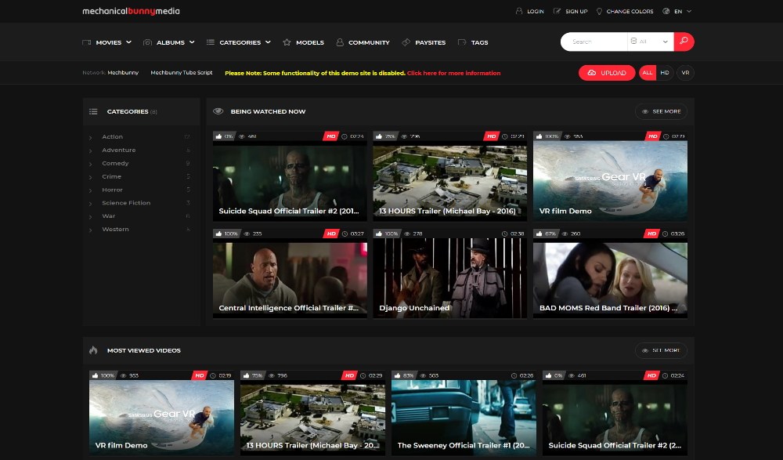
Task: Click the Paysites ticket icon
Action: tap(406, 42)
